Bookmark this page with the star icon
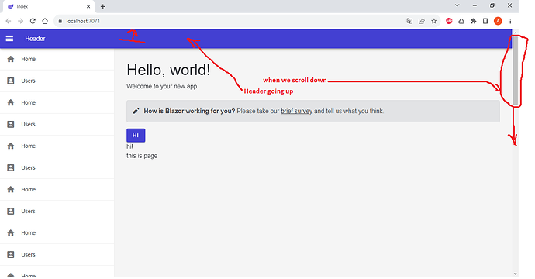This screenshot has width=535, height=279. pyautogui.click(x=434, y=21)
